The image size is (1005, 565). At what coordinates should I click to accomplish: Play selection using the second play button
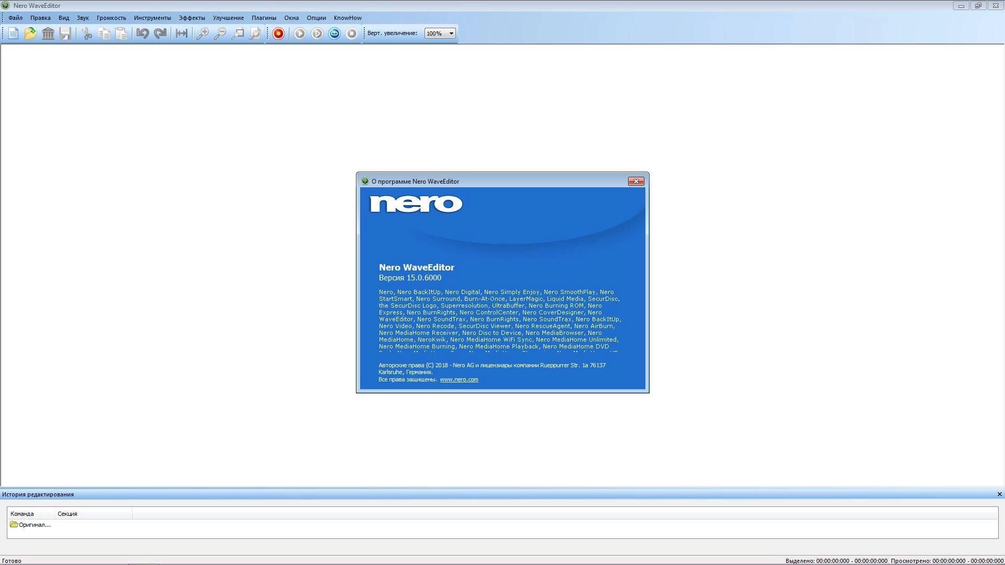[x=317, y=33]
